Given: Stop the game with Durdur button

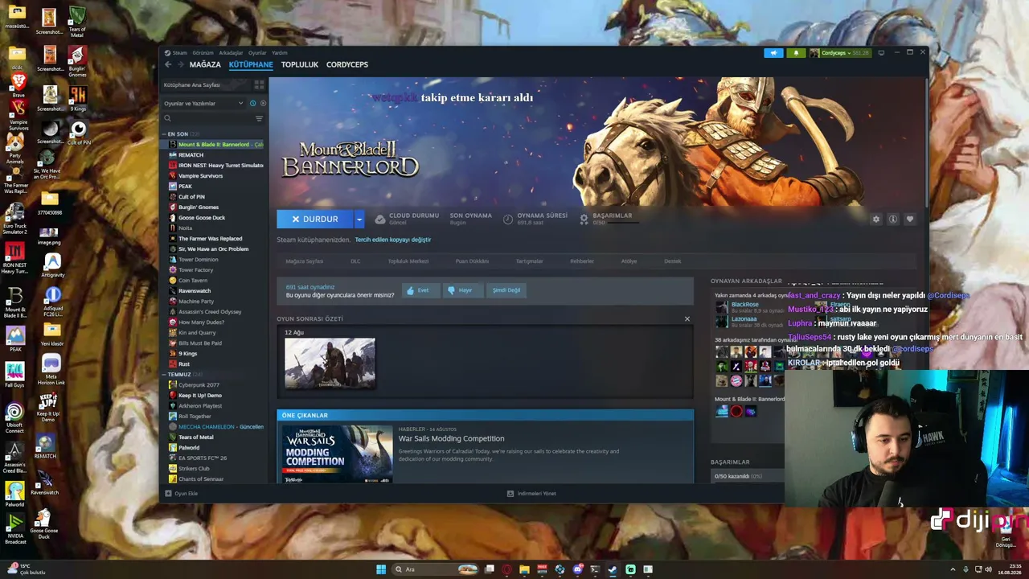Looking at the screenshot, I should click(x=315, y=219).
